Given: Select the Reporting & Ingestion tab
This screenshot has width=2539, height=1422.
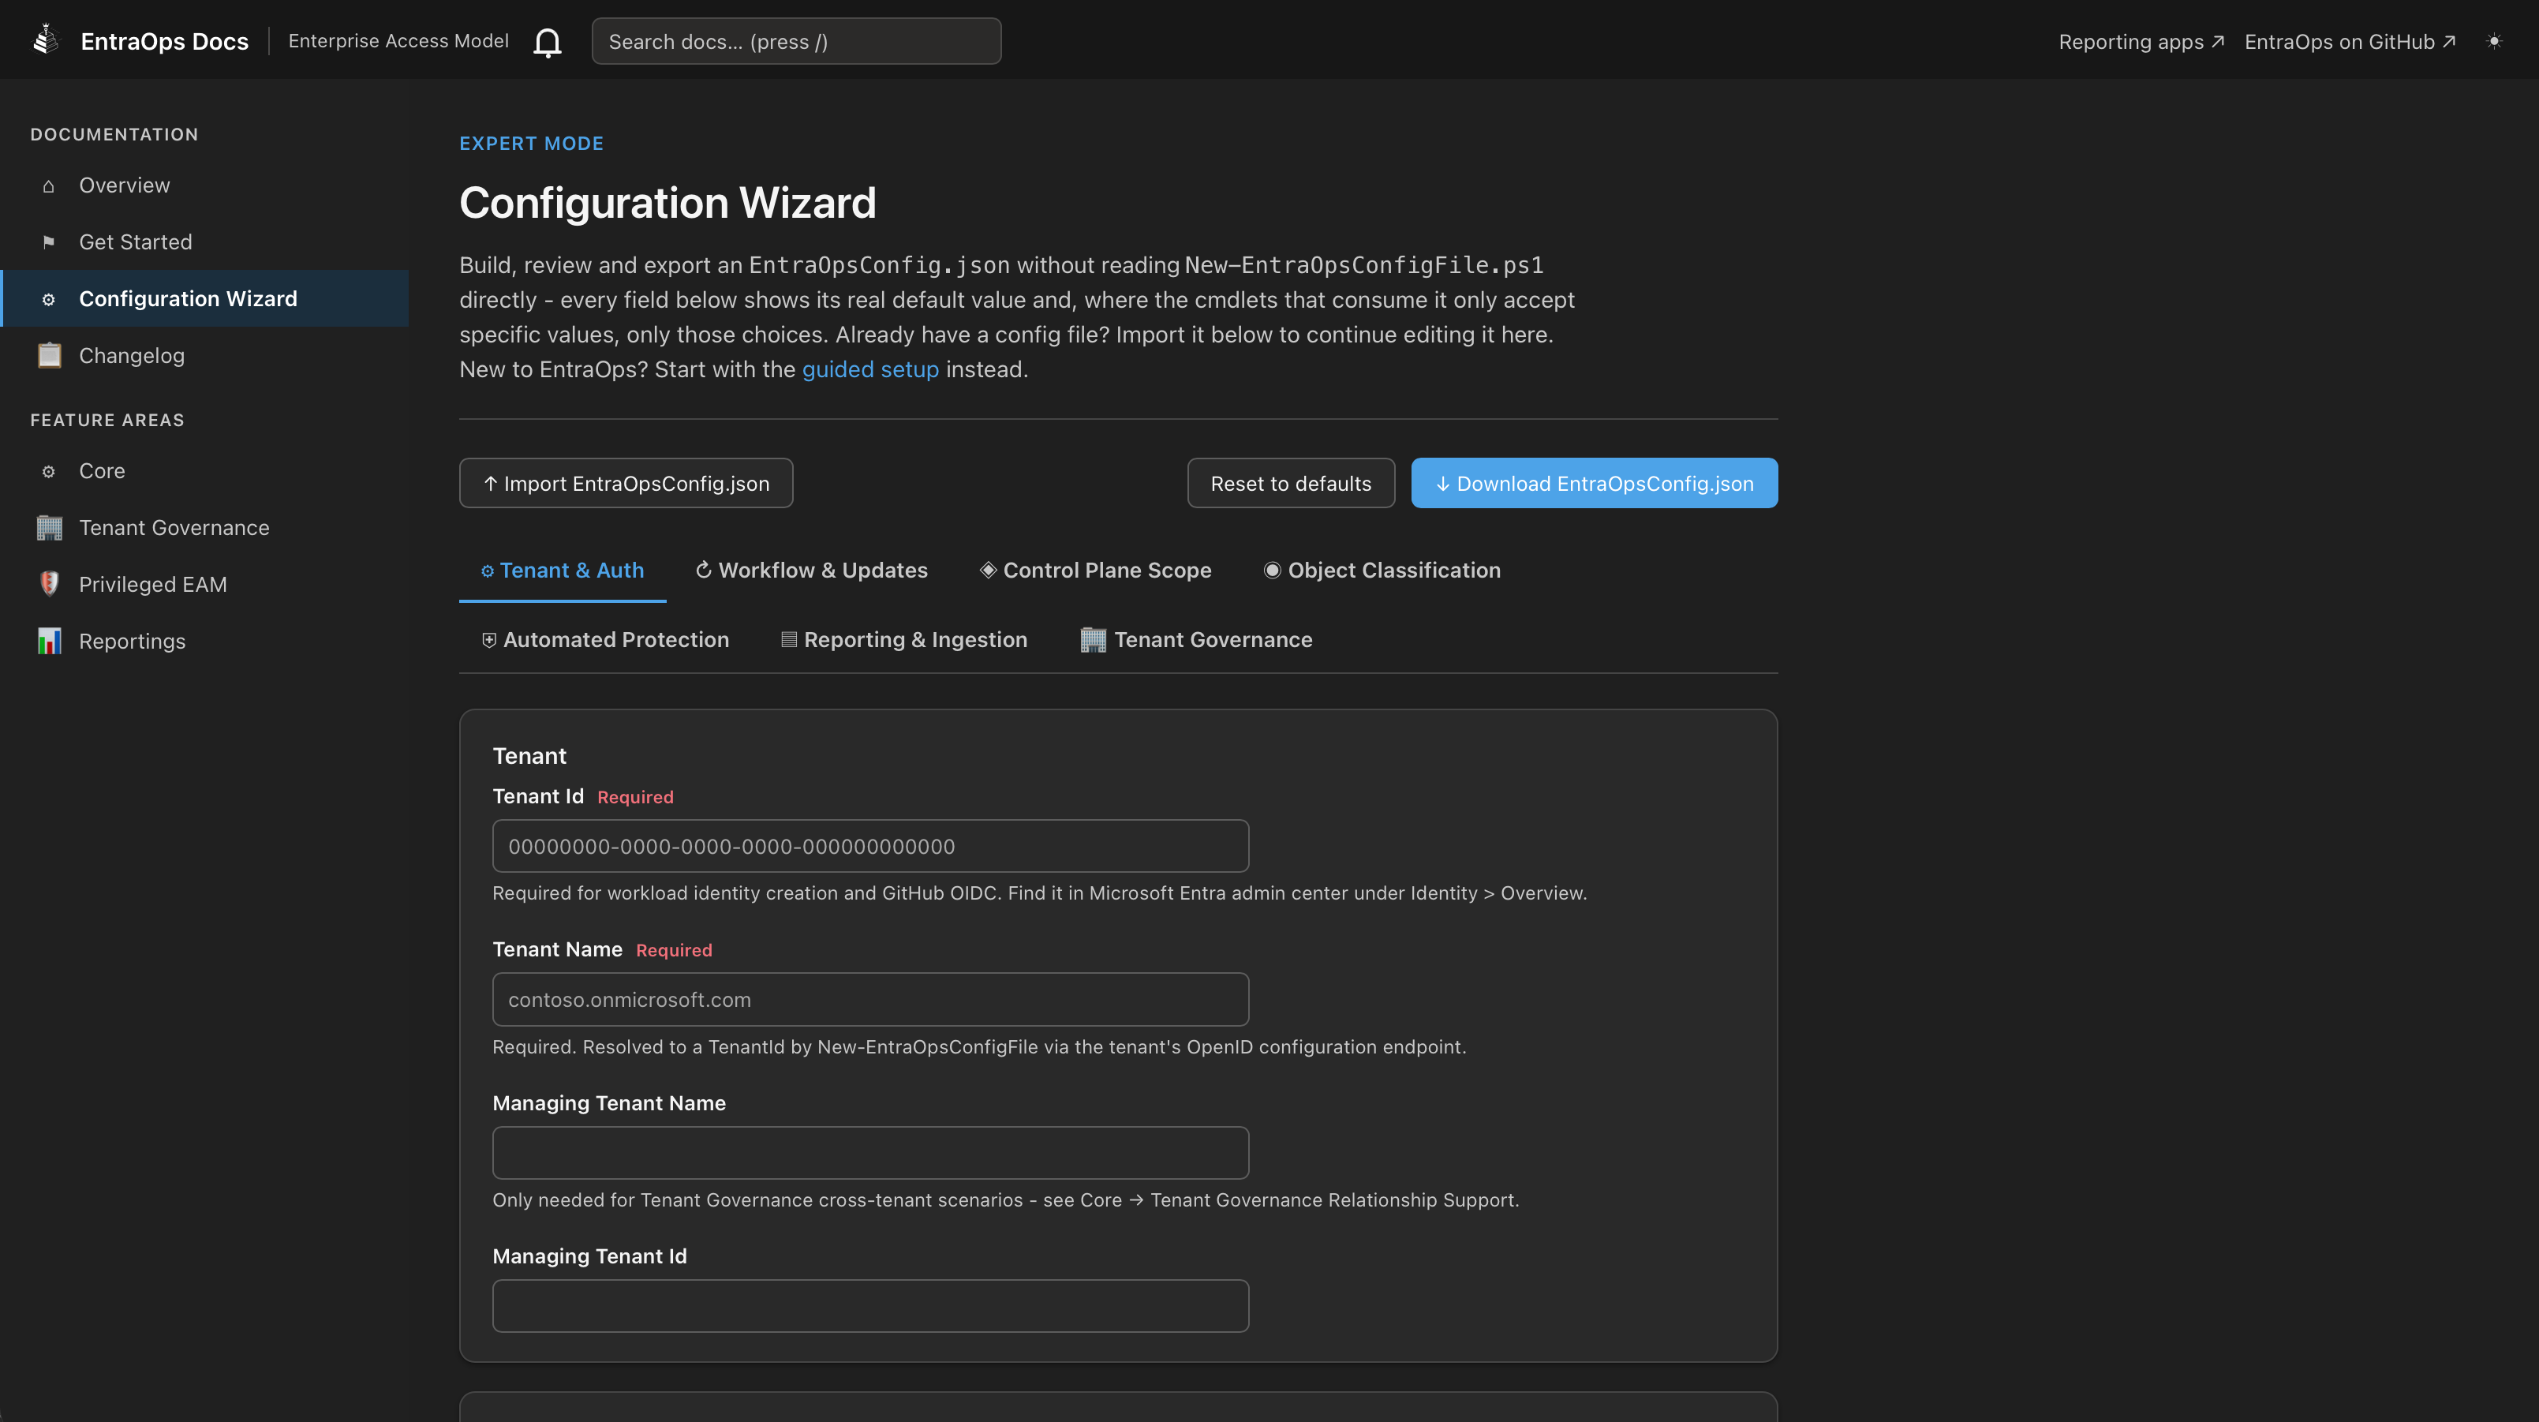Looking at the screenshot, I should (904, 640).
